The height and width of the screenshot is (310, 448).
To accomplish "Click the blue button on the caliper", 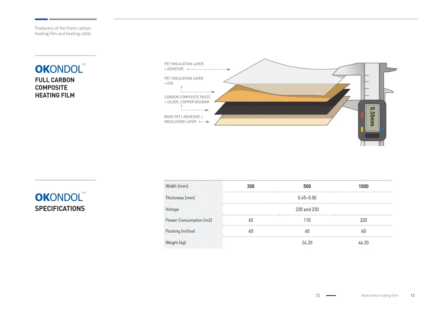I will (x=383, y=129).
